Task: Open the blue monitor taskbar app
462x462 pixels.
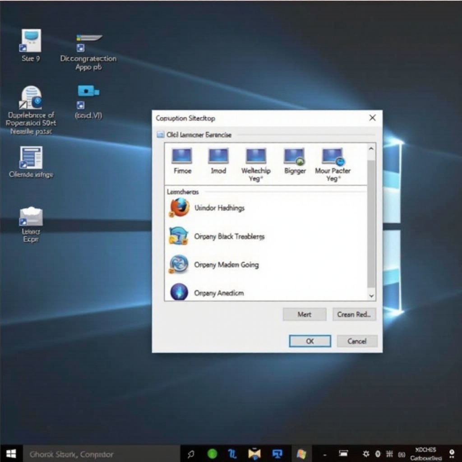Action: pyautogui.click(x=277, y=454)
